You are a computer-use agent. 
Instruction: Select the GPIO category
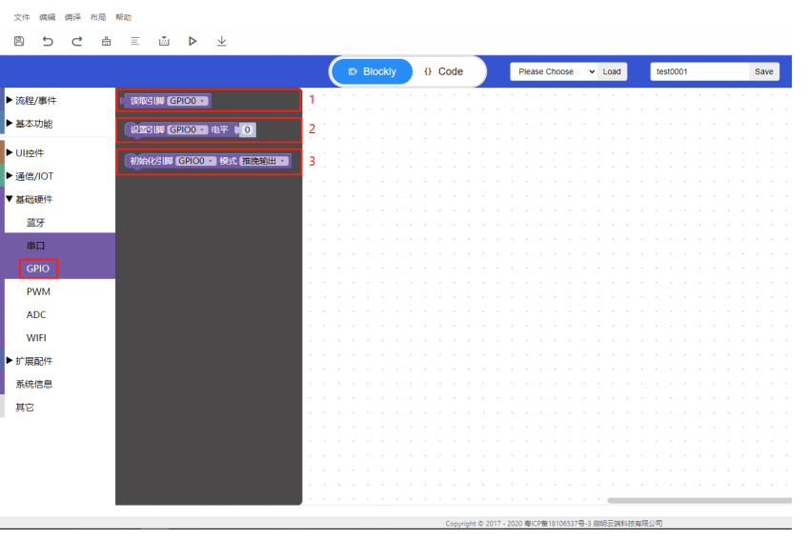click(37, 269)
